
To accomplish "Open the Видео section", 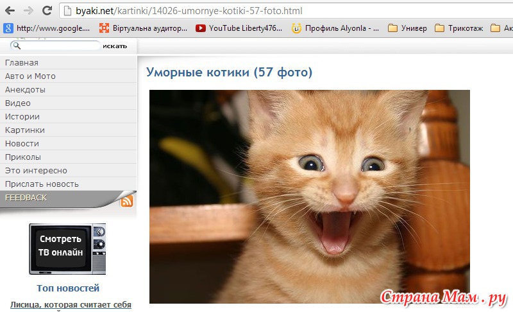I will coord(68,103).
